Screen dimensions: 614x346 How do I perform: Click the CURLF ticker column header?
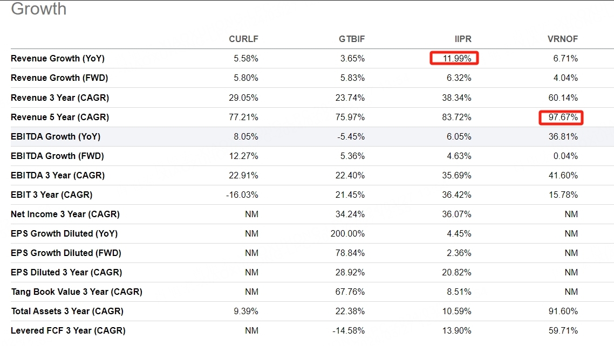pyautogui.click(x=243, y=39)
